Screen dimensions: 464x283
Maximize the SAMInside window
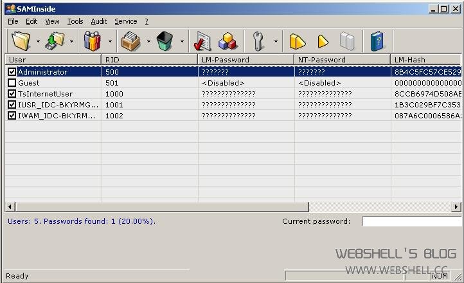point(444,9)
